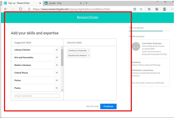Click the Skip this step link

tap(92, 106)
